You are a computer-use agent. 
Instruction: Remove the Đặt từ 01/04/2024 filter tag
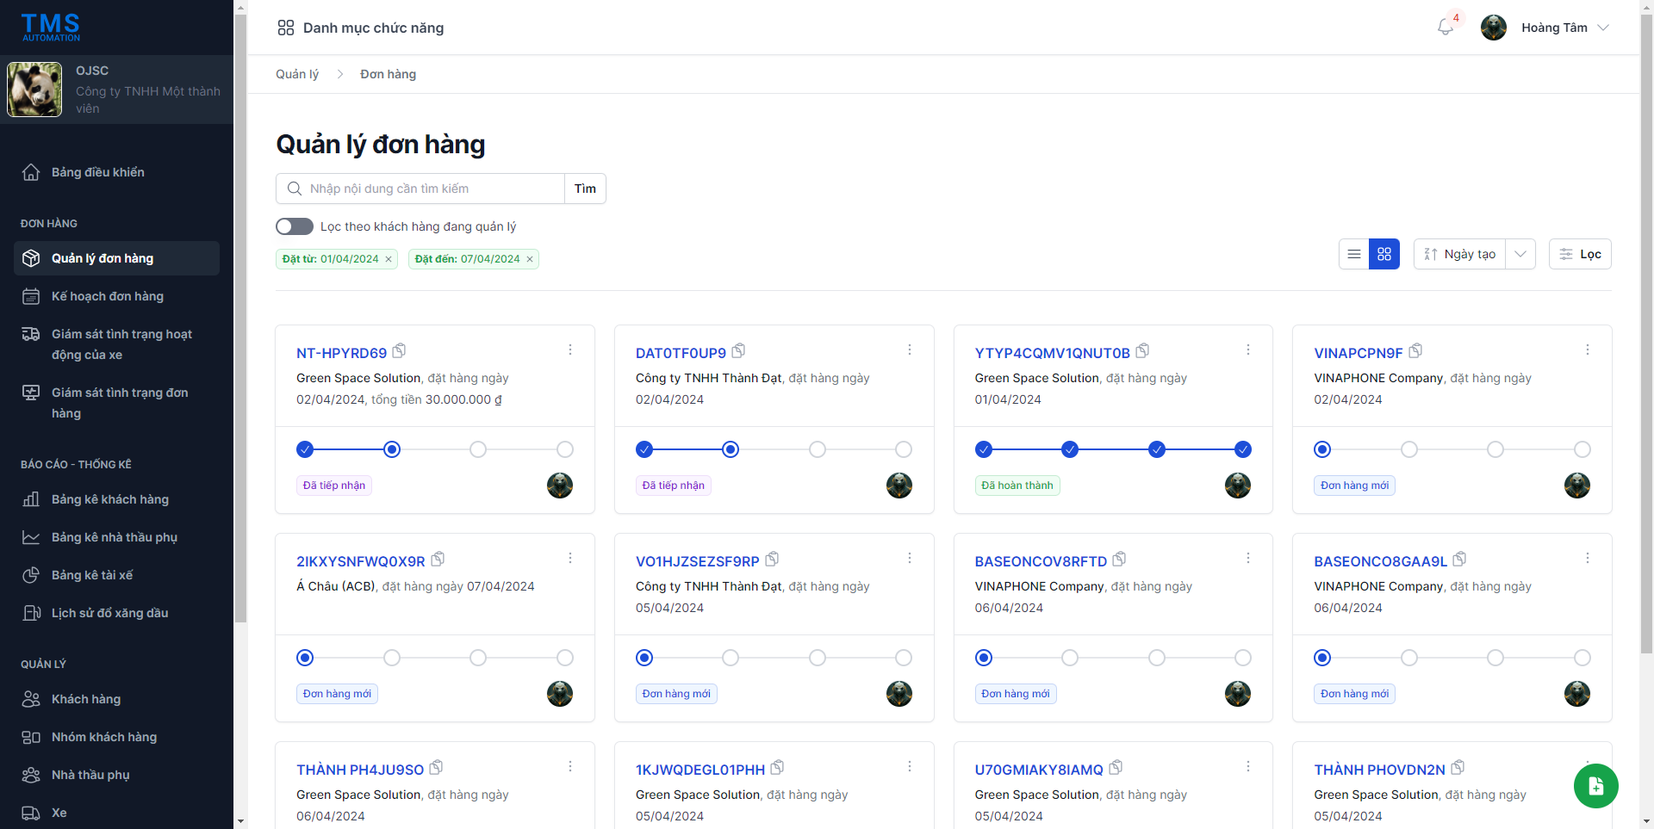pyautogui.click(x=389, y=259)
